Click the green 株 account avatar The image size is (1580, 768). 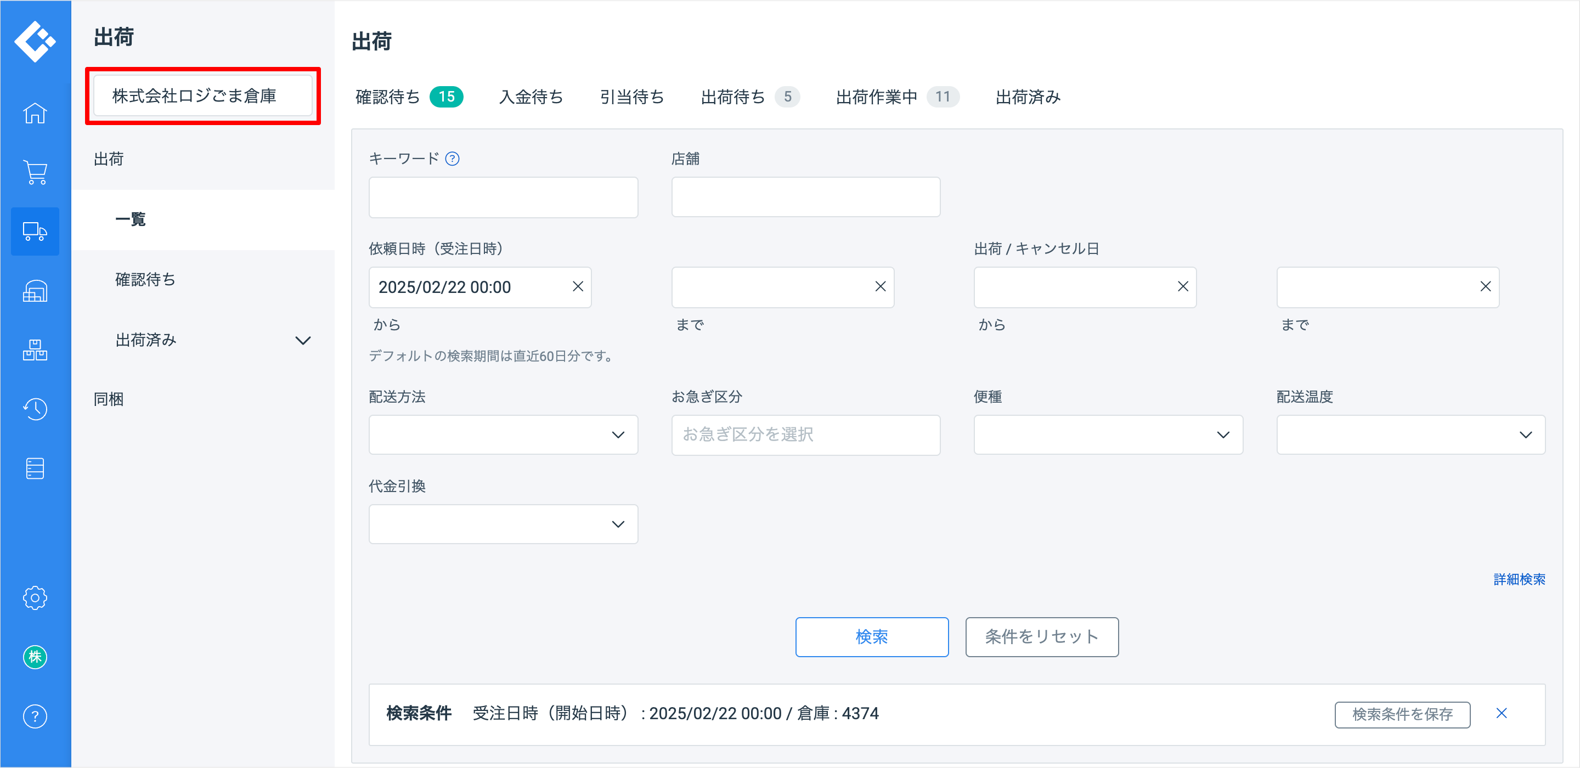(35, 657)
